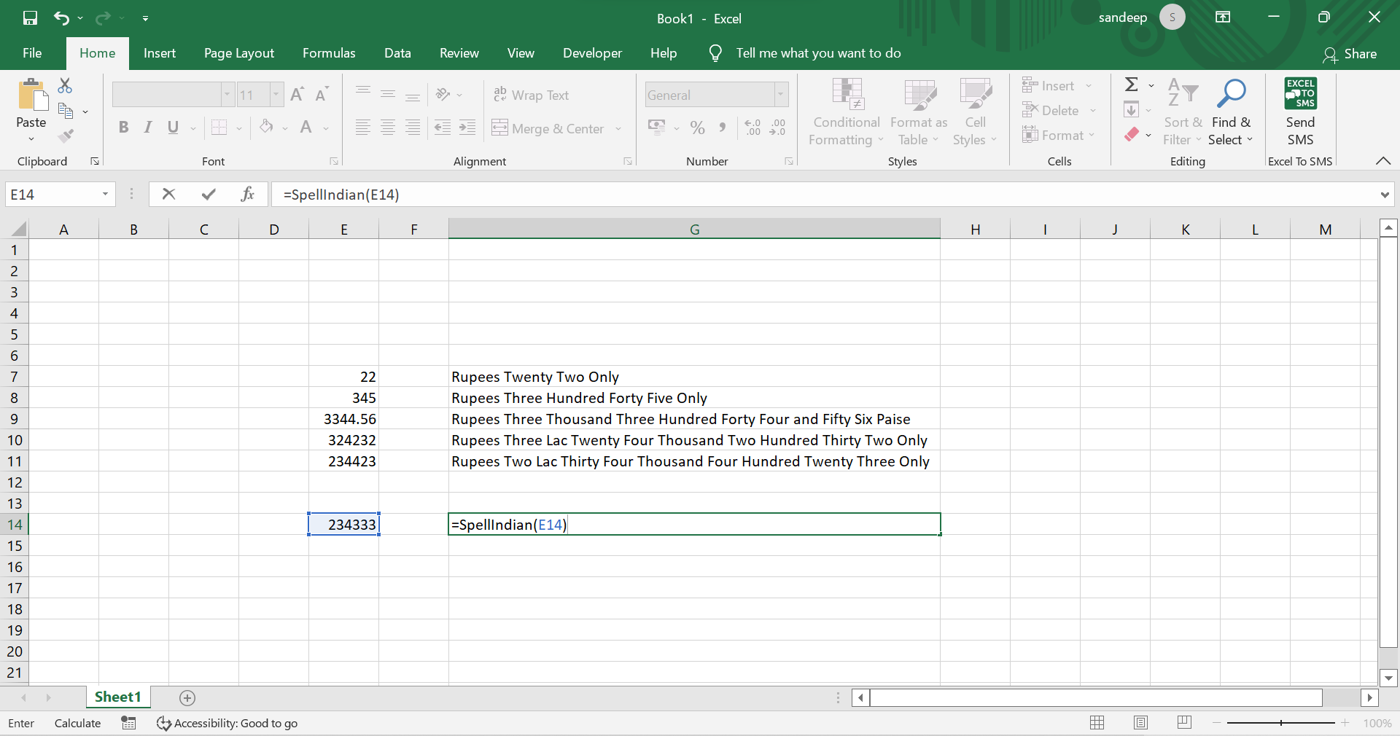The width and height of the screenshot is (1400, 736).
Task: Click the zoom slider in status bar
Action: [x=1281, y=723]
